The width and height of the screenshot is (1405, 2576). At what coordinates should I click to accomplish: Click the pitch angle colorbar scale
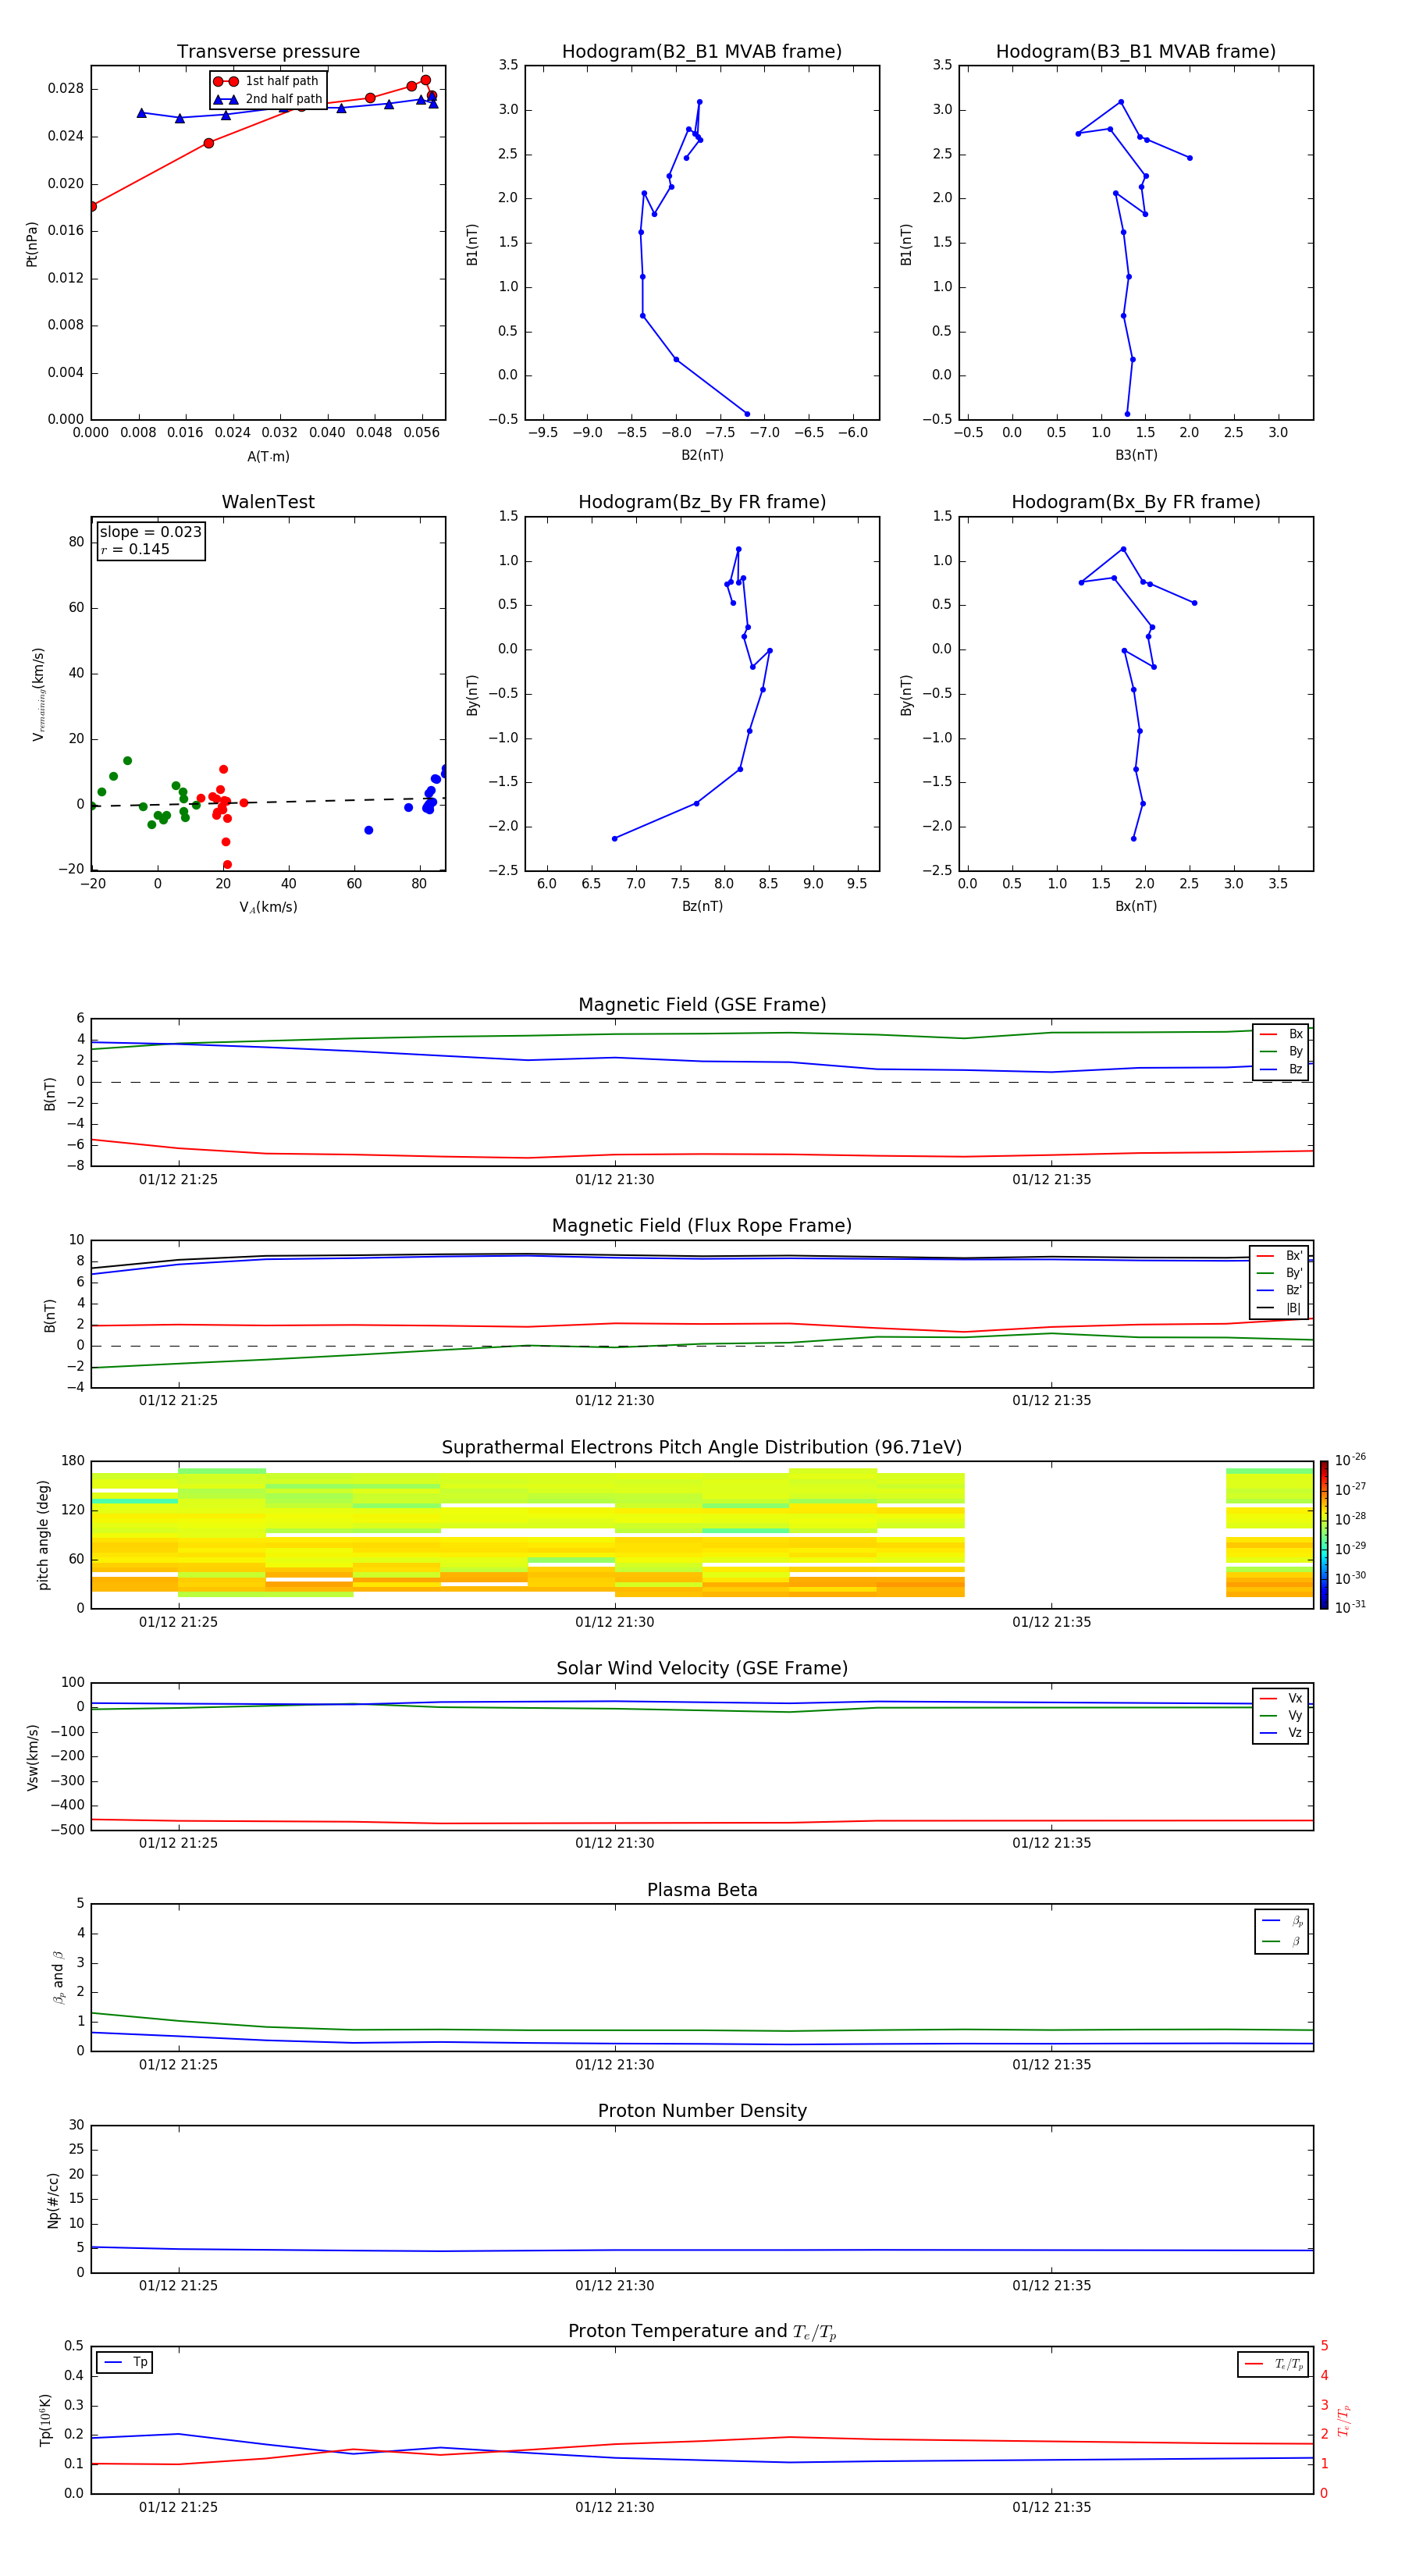click(x=1324, y=1535)
